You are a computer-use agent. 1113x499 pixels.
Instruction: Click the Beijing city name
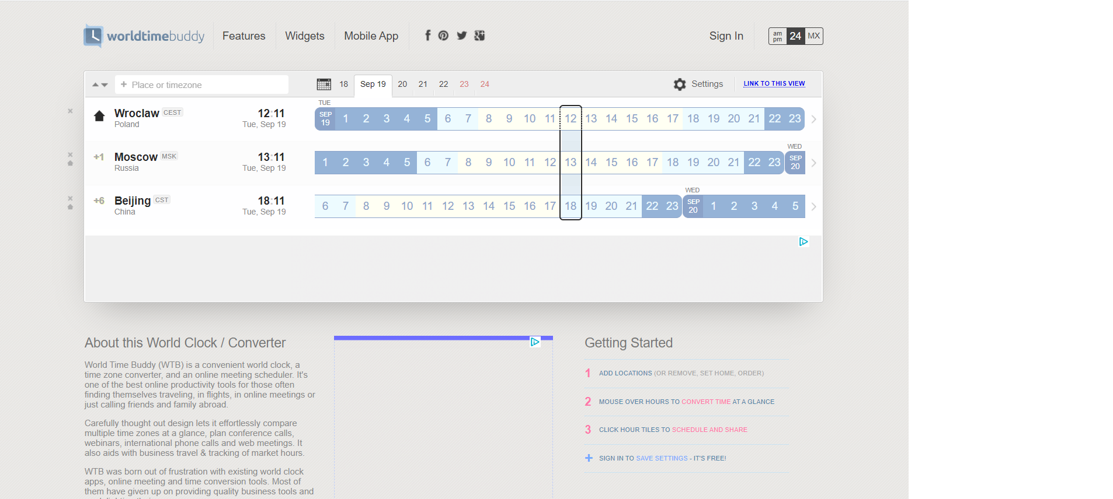point(133,201)
